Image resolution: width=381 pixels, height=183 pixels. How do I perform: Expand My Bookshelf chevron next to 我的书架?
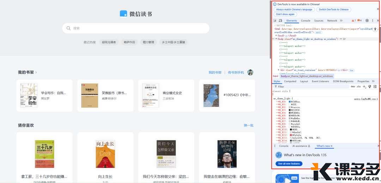pos(36,72)
